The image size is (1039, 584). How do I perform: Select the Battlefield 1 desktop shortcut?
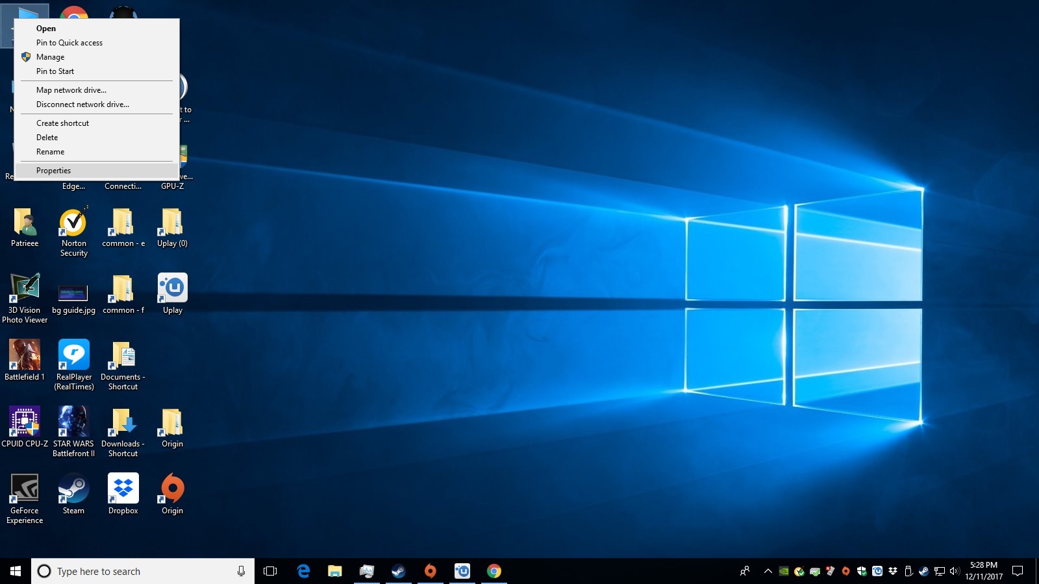25,360
